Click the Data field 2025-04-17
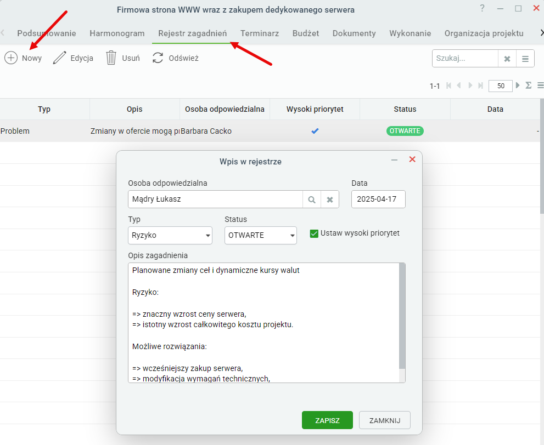544x445 pixels. (x=378, y=199)
